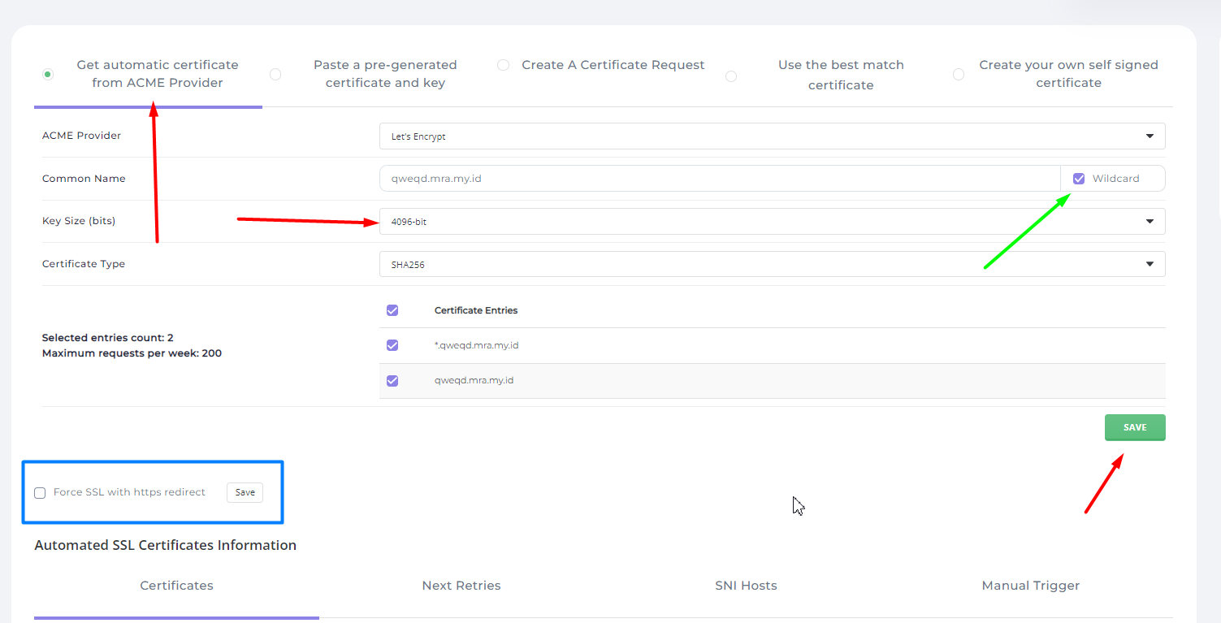Open the ACME Provider Let's Encrypt dropdown
Image resolution: width=1221 pixels, height=623 pixels.
(772, 136)
